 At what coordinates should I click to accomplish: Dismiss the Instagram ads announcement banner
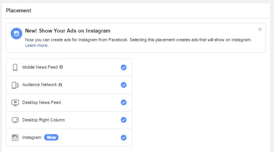coord(260,29)
